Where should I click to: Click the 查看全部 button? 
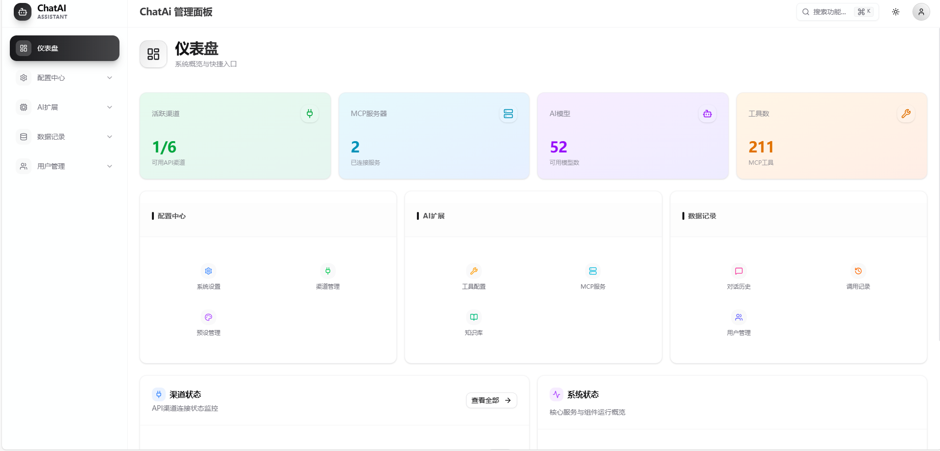491,400
